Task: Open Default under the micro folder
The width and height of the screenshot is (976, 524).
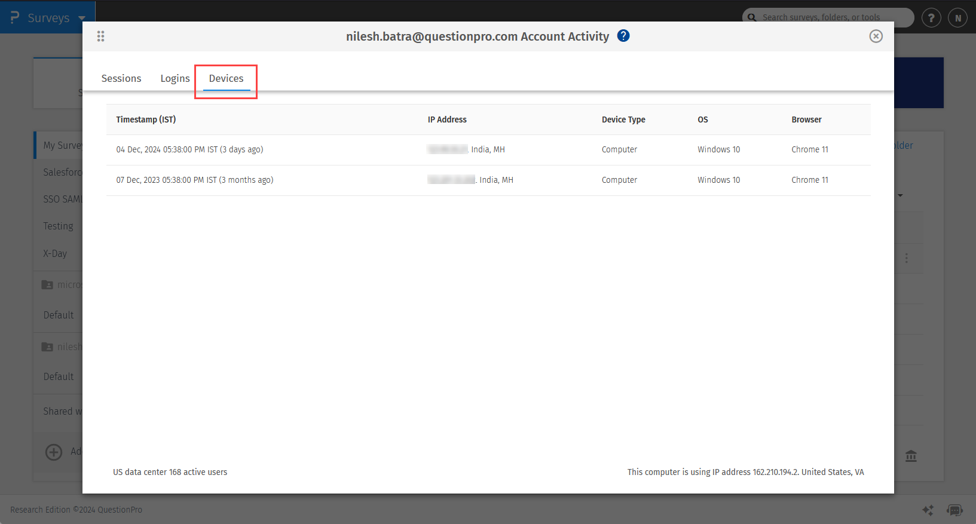Action: 59,315
